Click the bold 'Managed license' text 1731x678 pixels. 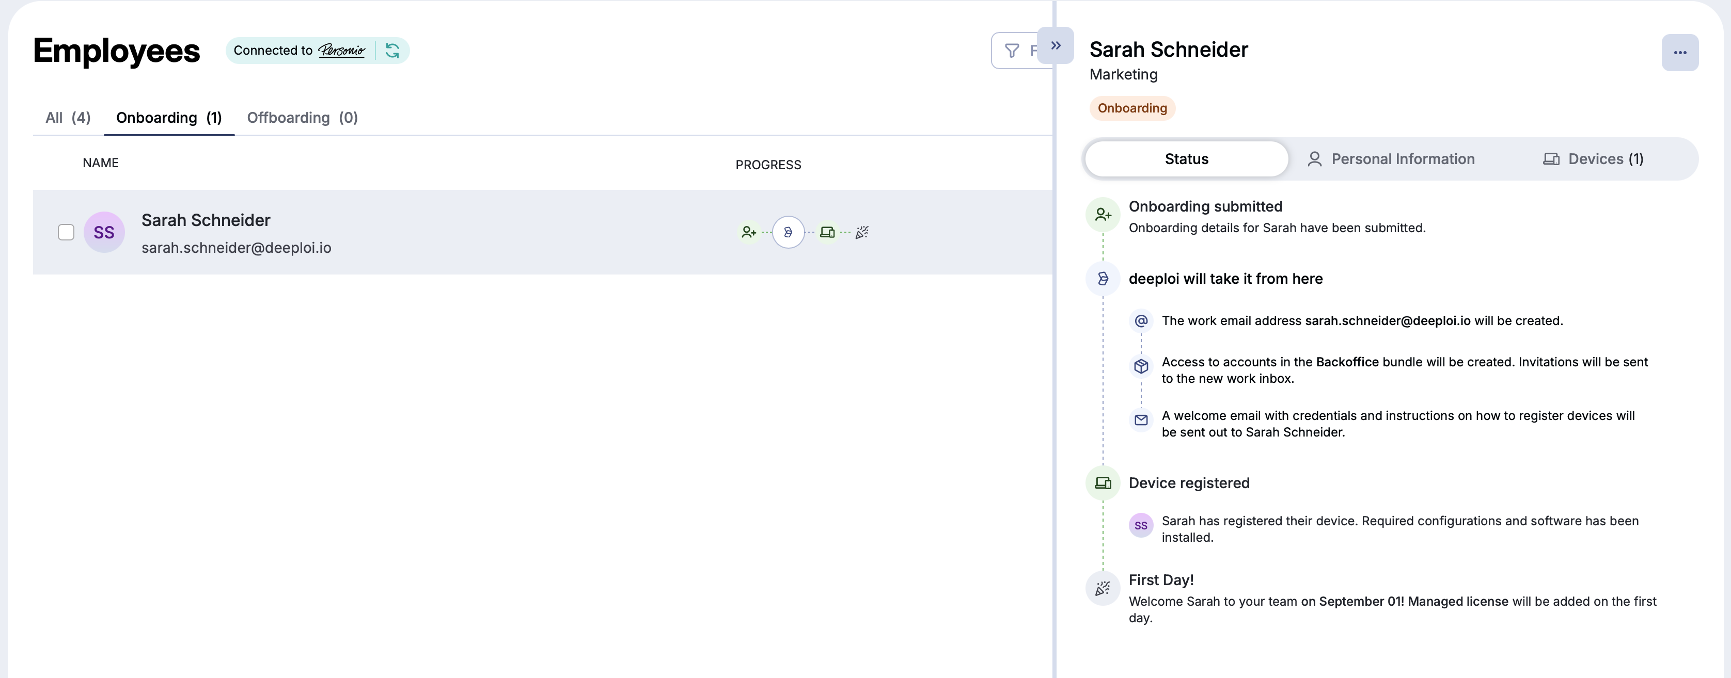pos(1457,602)
